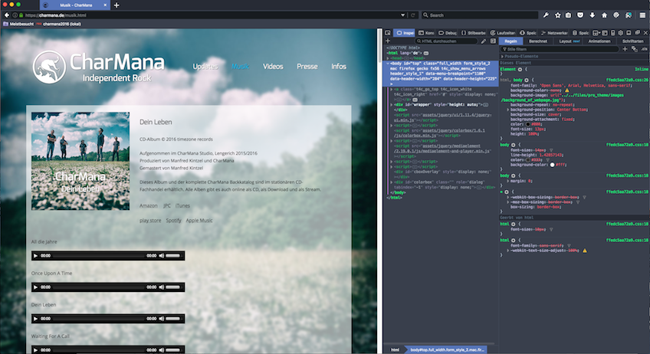The image size is (650, 354).
Task: Expand the Pseudo-Elemente section
Action: point(502,56)
